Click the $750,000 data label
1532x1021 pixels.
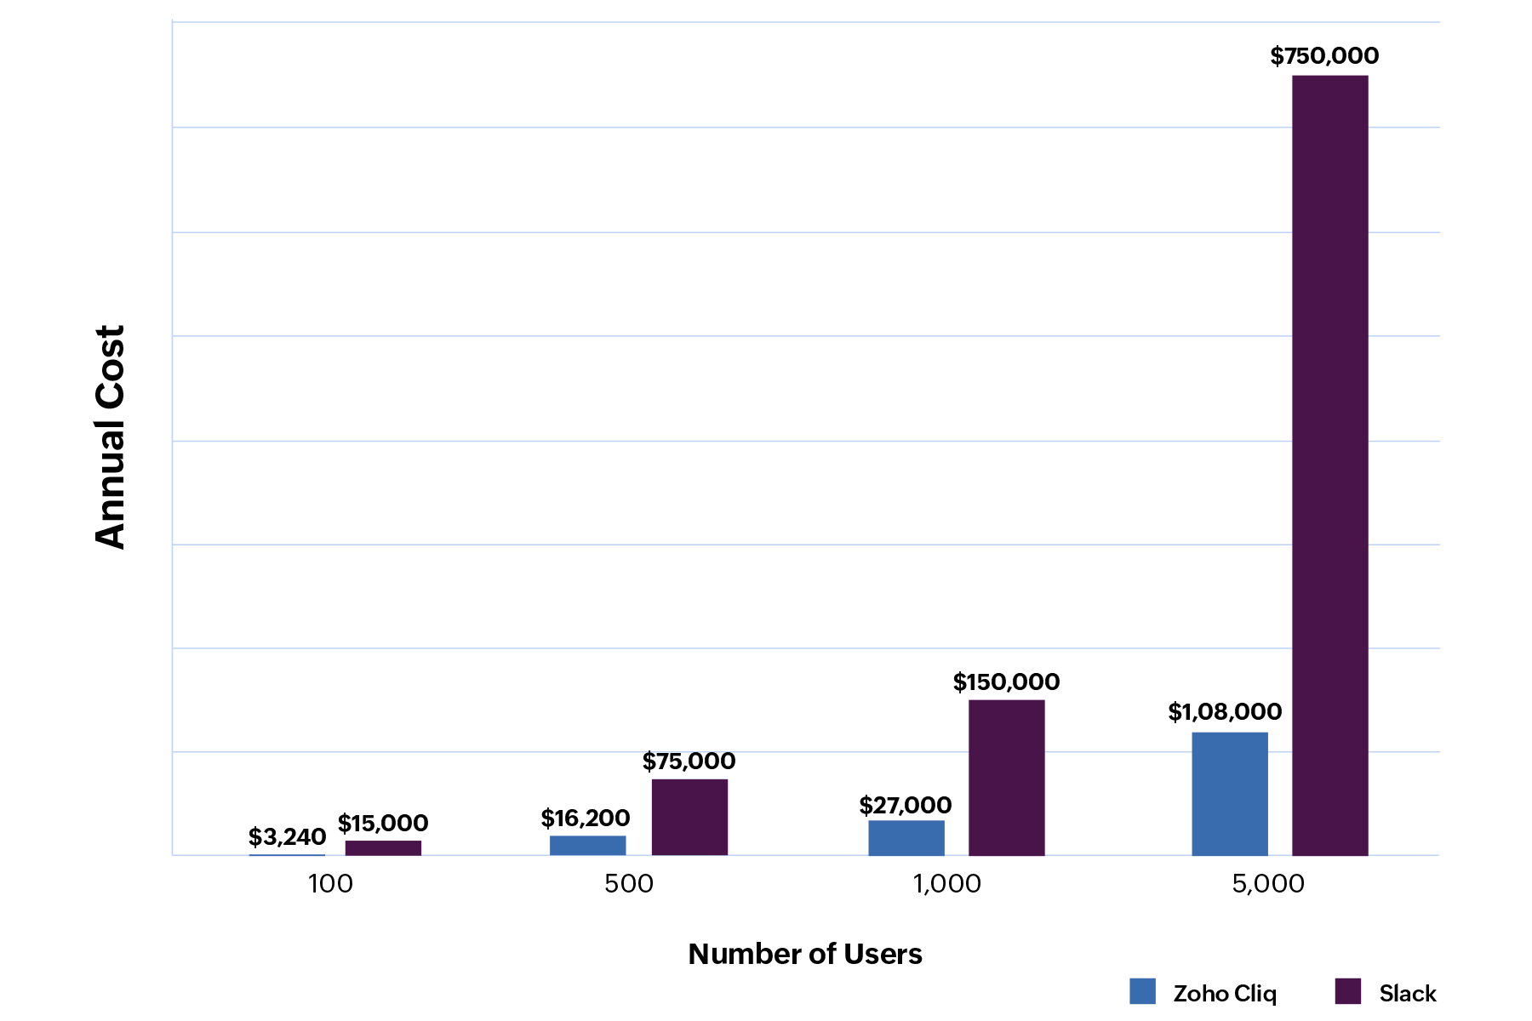[1324, 56]
